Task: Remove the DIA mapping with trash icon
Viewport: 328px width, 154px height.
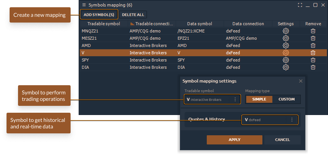Action: pyautogui.click(x=313, y=67)
